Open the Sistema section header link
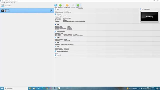This screenshot has height=90, width=160. (x=58, y=14)
